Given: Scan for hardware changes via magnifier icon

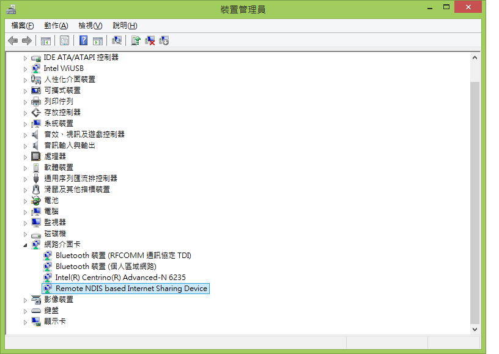Looking at the screenshot, I should [117, 41].
